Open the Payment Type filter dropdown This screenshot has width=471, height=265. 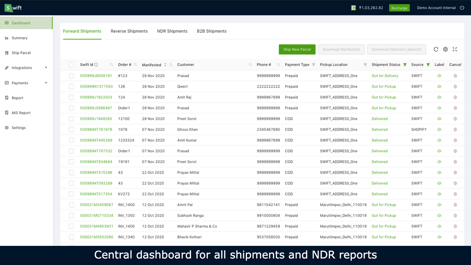pyautogui.click(x=314, y=64)
